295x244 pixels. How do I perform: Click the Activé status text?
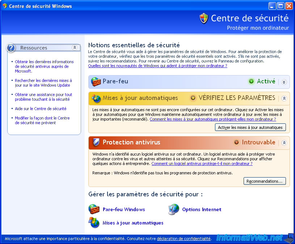[266, 81]
